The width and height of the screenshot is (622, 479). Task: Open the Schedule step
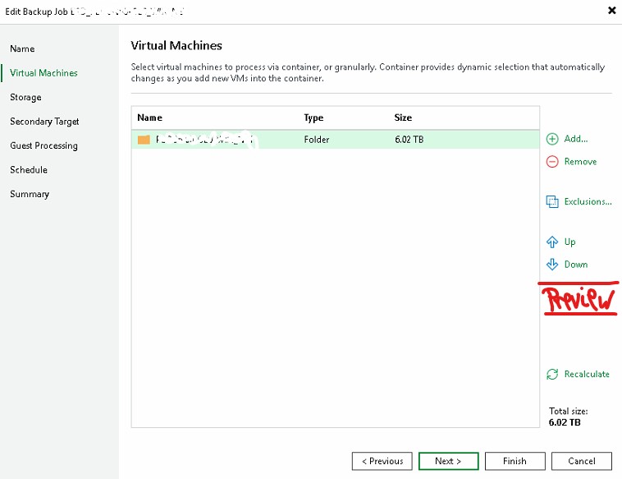(29, 170)
